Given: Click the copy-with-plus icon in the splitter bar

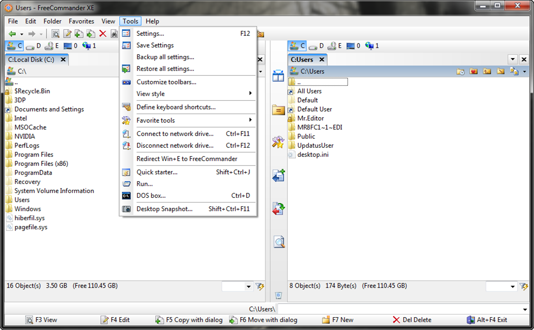Looking at the screenshot, I should click(x=279, y=176).
